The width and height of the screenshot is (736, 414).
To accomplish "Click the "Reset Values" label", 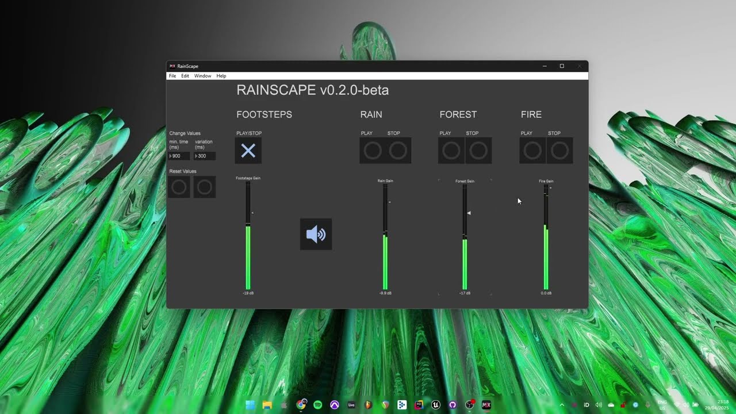I will click(x=183, y=171).
